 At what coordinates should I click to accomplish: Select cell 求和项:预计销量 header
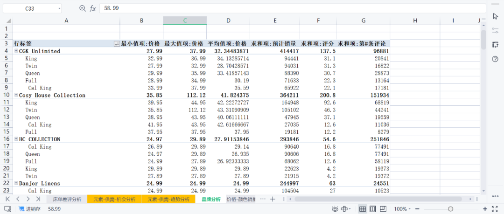point(275,44)
